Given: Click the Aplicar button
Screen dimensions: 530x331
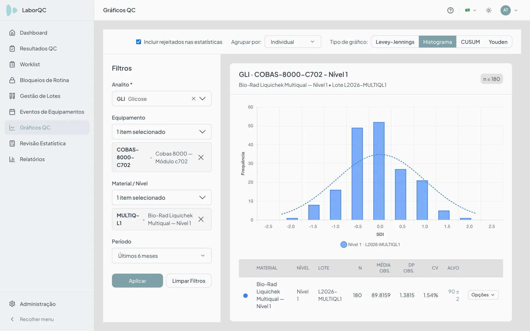Looking at the screenshot, I should (138, 281).
